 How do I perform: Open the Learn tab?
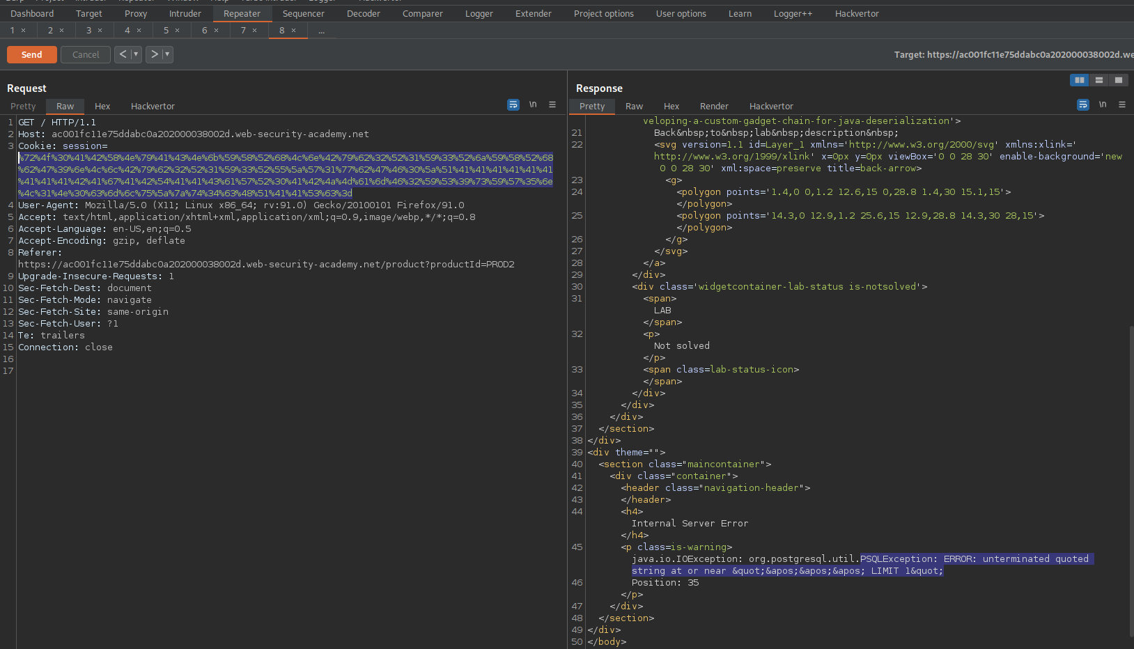pos(740,13)
